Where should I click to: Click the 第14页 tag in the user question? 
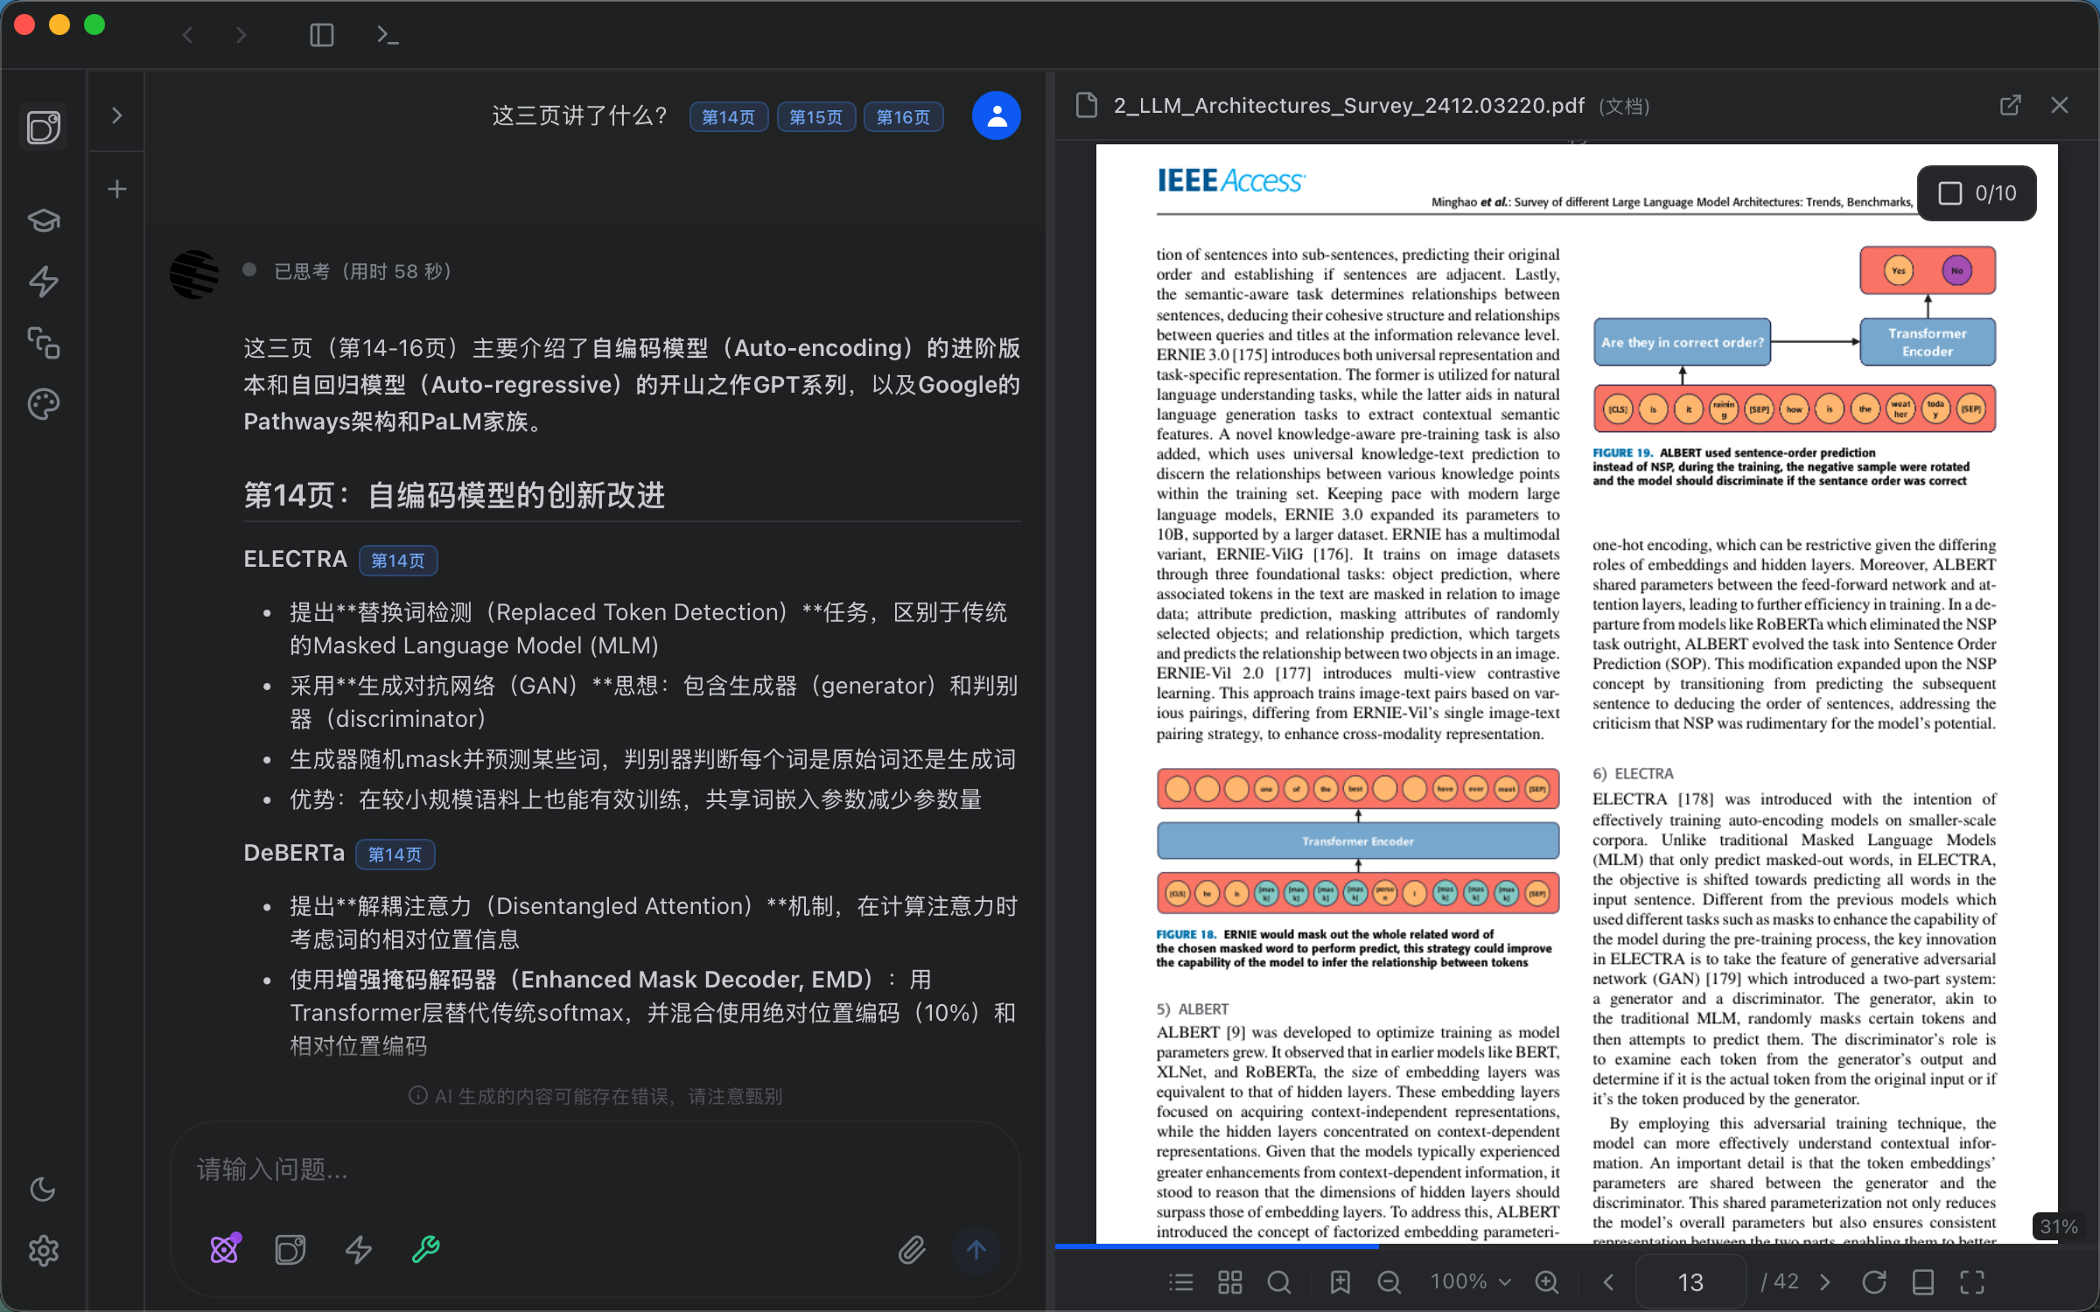click(729, 116)
